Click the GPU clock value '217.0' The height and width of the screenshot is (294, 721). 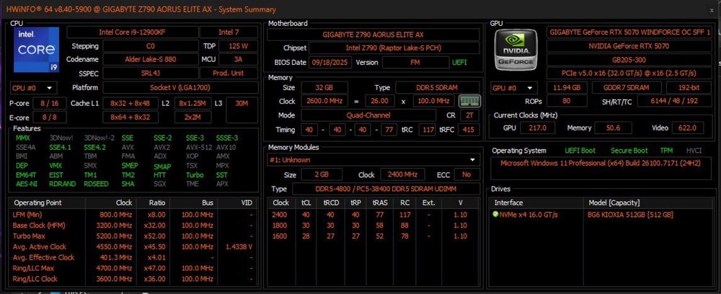tap(538, 128)
